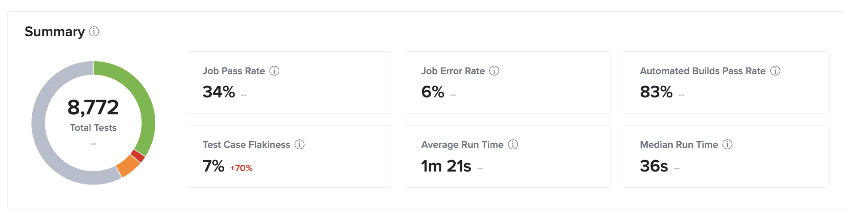The image size is (854, 218).
Task: Click Automated Builds Pass Rate info icon
Action: click(x=775, y=71)
